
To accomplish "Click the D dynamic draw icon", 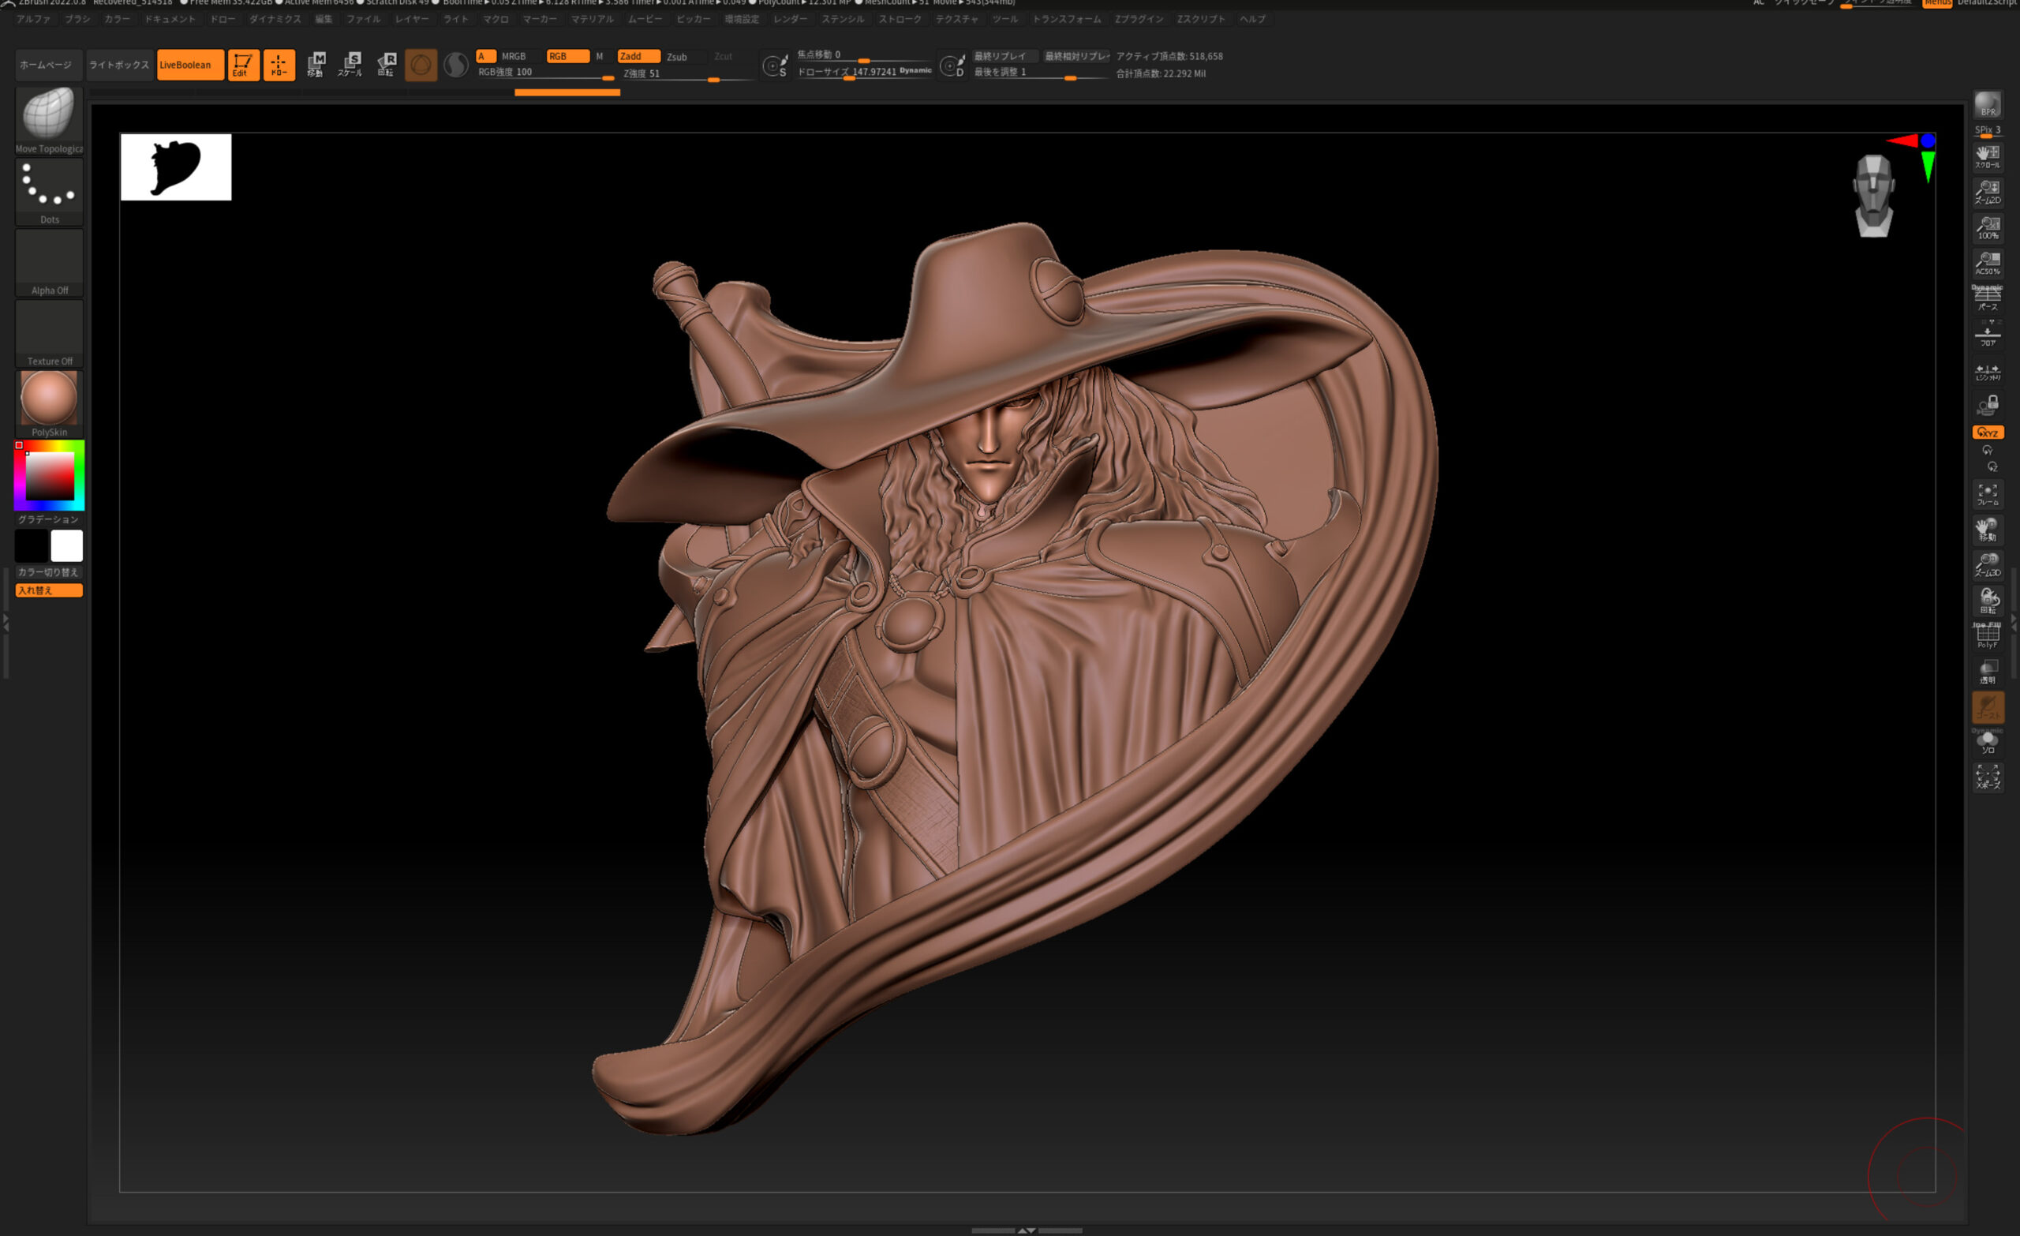I will 952,66.
